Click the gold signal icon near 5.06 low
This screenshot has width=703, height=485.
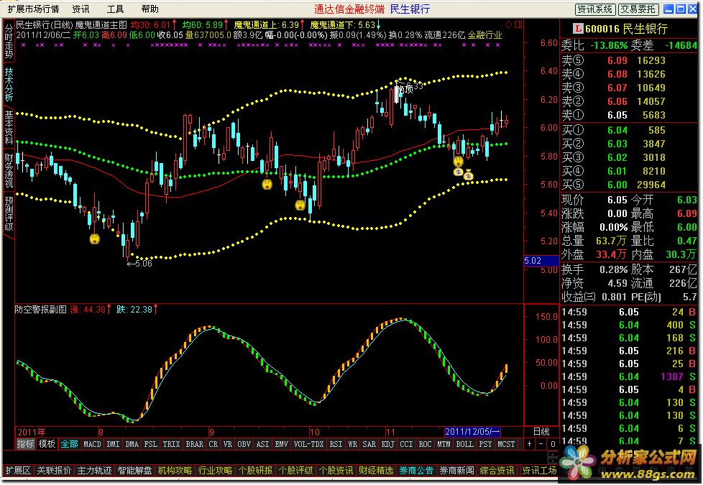pyautogui.click(x=95, y=239)
